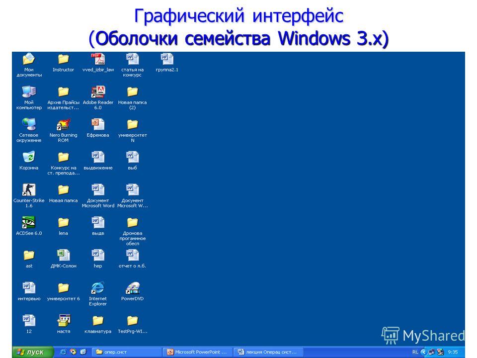Image resolution: width=477 pixels, height=358 pixels.
Task: Click the tray icon next to the clock
Action: click(x=440, y=352)
